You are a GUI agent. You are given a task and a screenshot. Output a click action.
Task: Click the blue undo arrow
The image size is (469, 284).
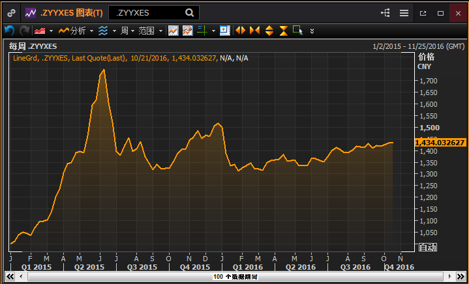coord(9,31)
